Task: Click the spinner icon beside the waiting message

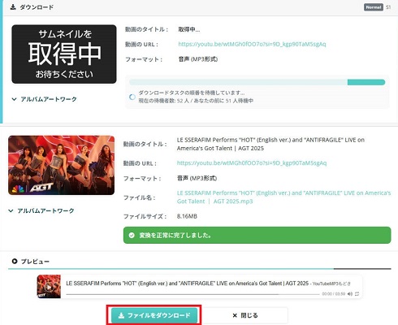Action: click(x=132, y=97)
